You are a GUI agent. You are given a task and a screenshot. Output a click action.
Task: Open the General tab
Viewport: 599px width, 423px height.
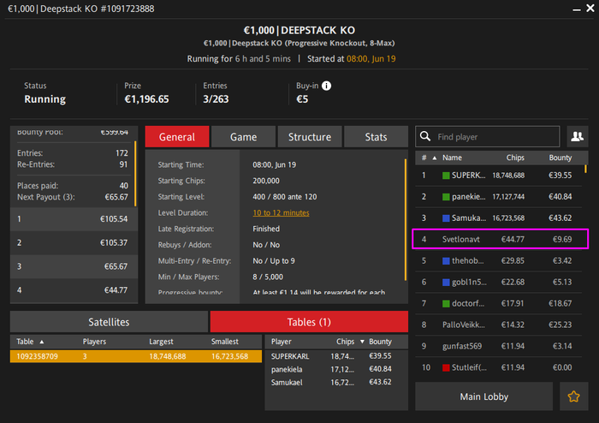pos(177,137)
